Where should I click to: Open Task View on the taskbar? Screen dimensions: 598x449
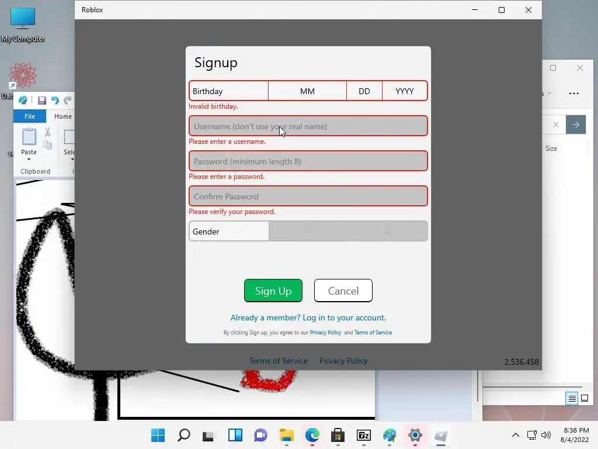209,435
